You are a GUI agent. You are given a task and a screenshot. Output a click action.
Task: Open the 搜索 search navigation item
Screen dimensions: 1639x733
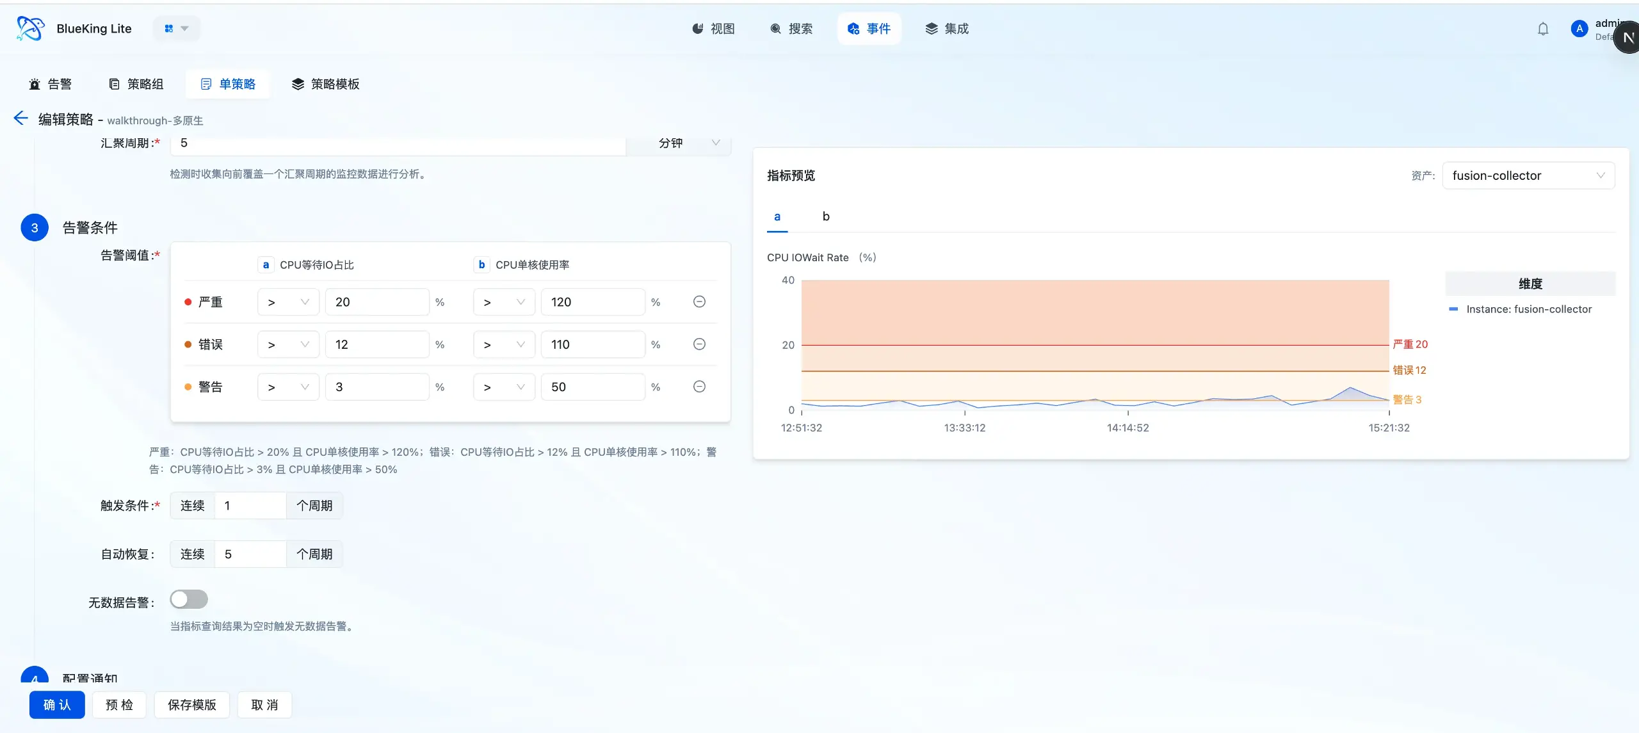[791, 29]
